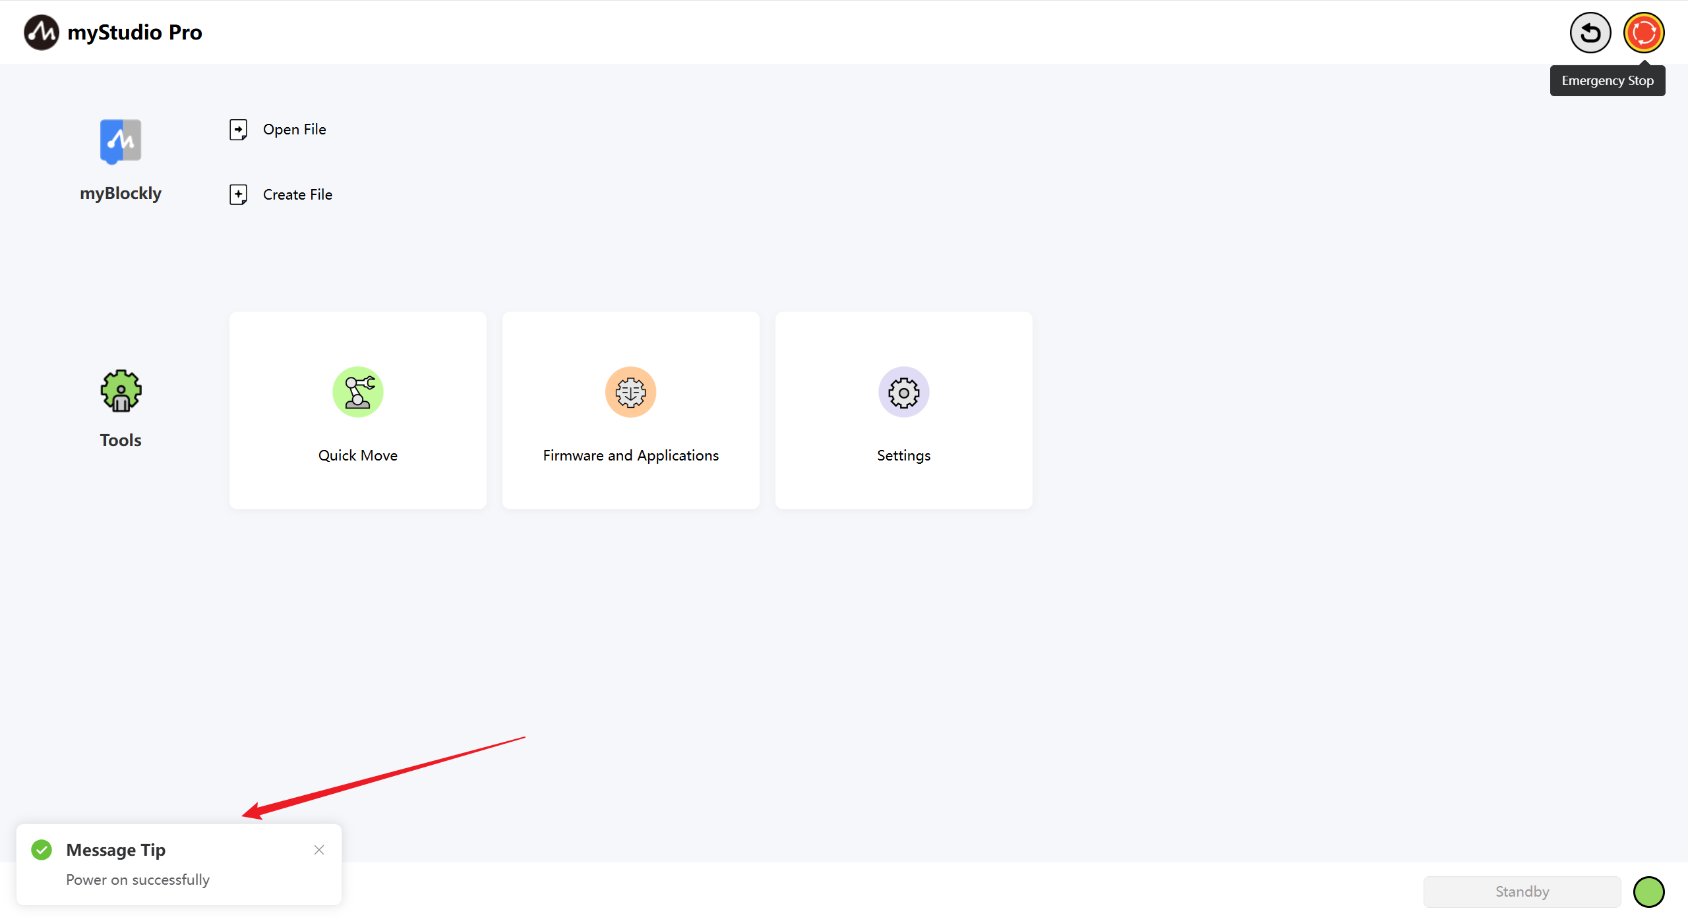Click the Standby status button
The width and height of the screenshot is (1688, 921).
(x=1522, y=892)
